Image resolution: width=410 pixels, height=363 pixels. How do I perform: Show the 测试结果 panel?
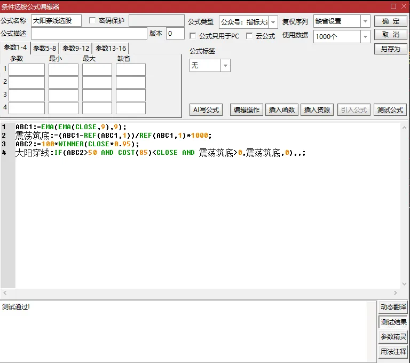pos(393,322)
